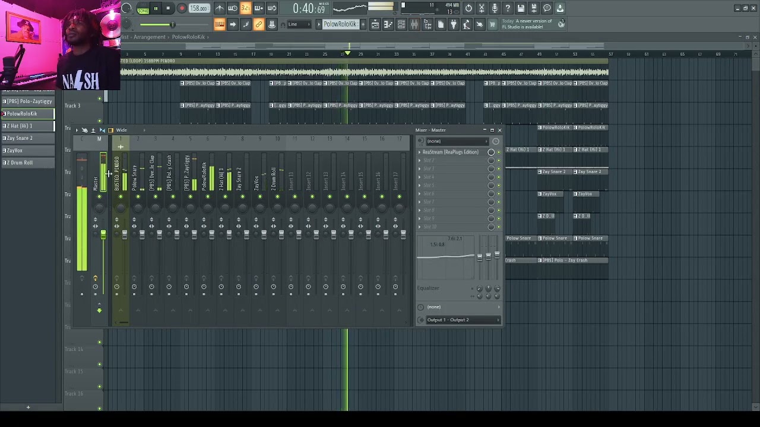
Task: Click the microphone recording icon
Action: tap(495, 8)
